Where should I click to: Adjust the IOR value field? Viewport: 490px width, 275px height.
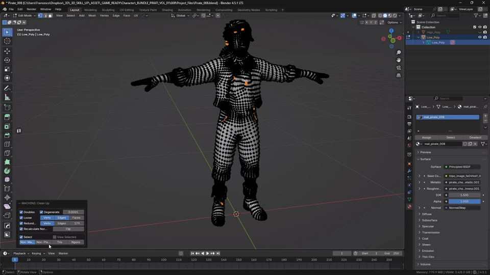click(464, 195)
